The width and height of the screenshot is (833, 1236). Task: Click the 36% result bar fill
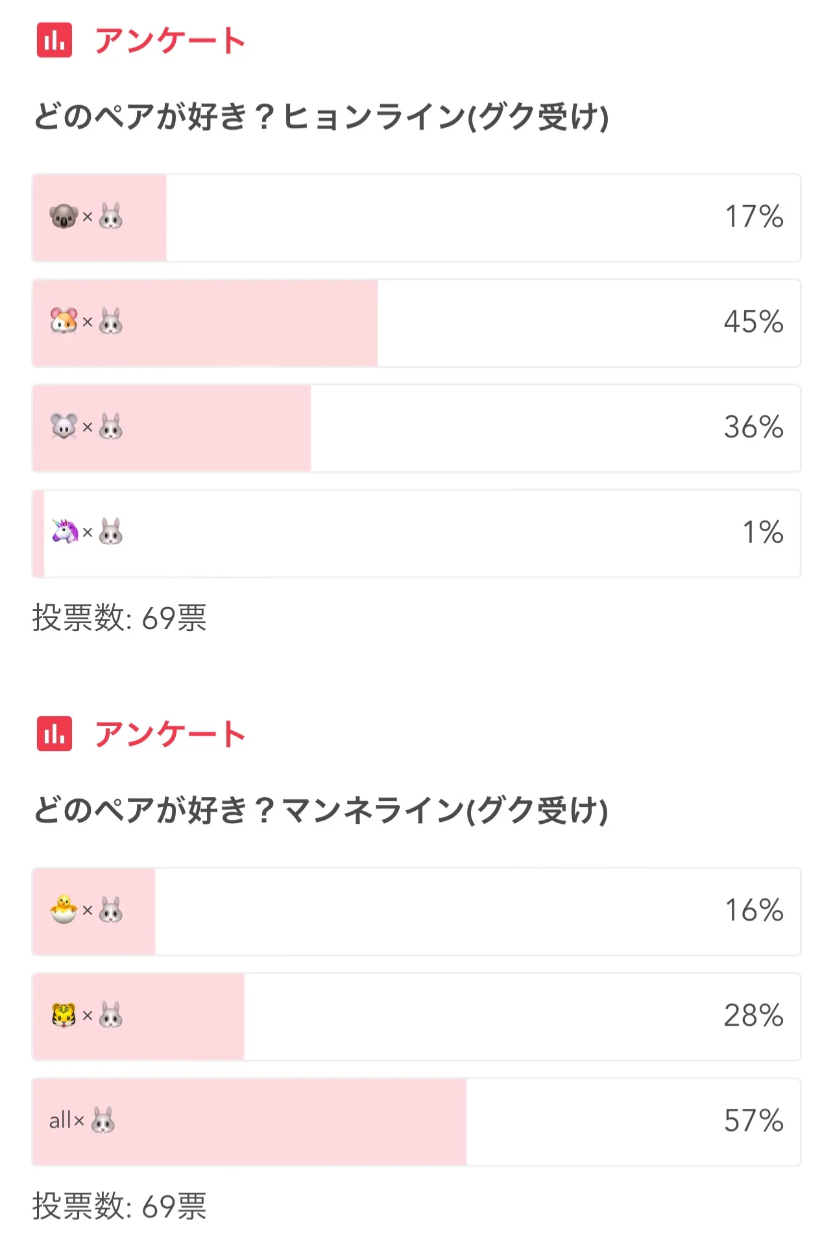[172, 428]
